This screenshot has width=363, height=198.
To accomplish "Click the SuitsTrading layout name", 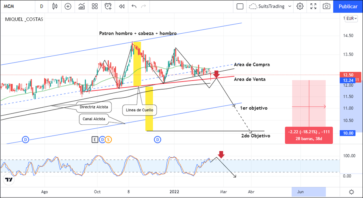I will (x=271, y=6).
